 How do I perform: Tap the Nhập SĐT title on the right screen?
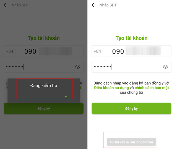108,5
